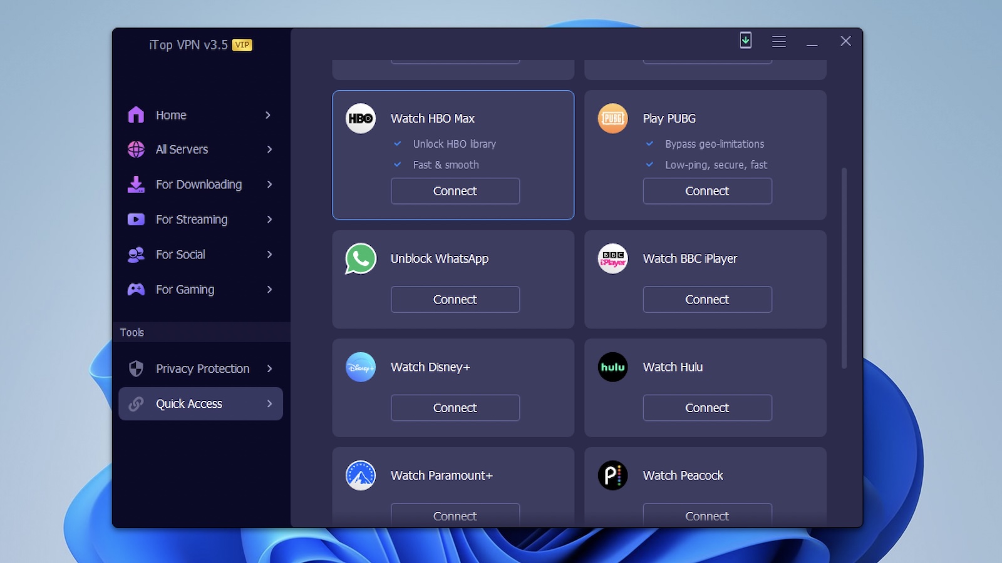Click the HBO Max logo icon

pos(360,118)
